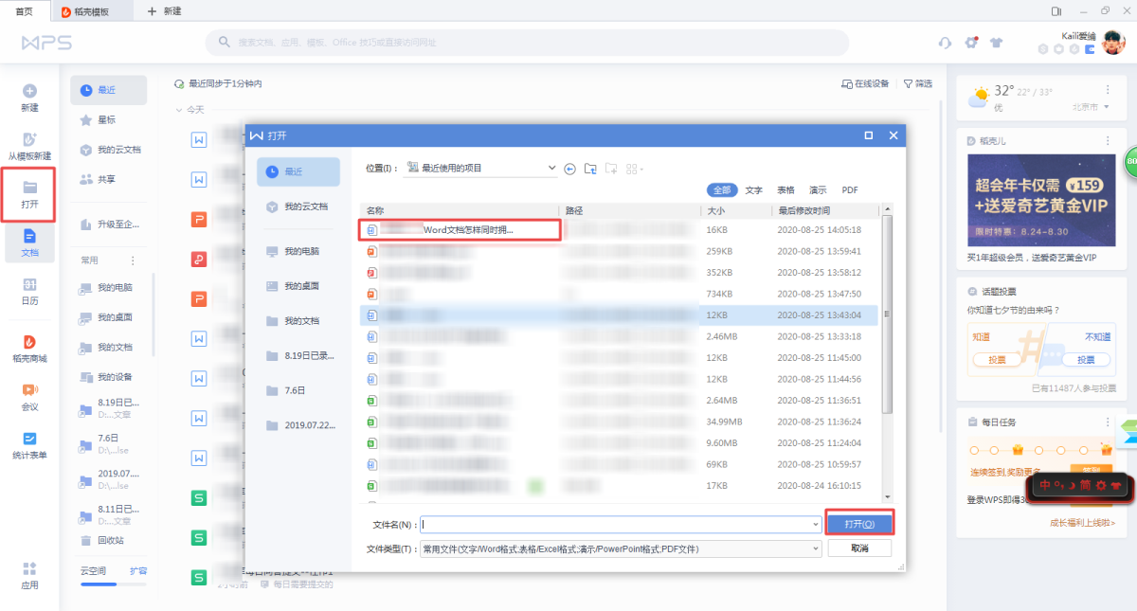Open 从模板新建 in the left sidebar
The image size is (1137, 611).
coord(29,145)
